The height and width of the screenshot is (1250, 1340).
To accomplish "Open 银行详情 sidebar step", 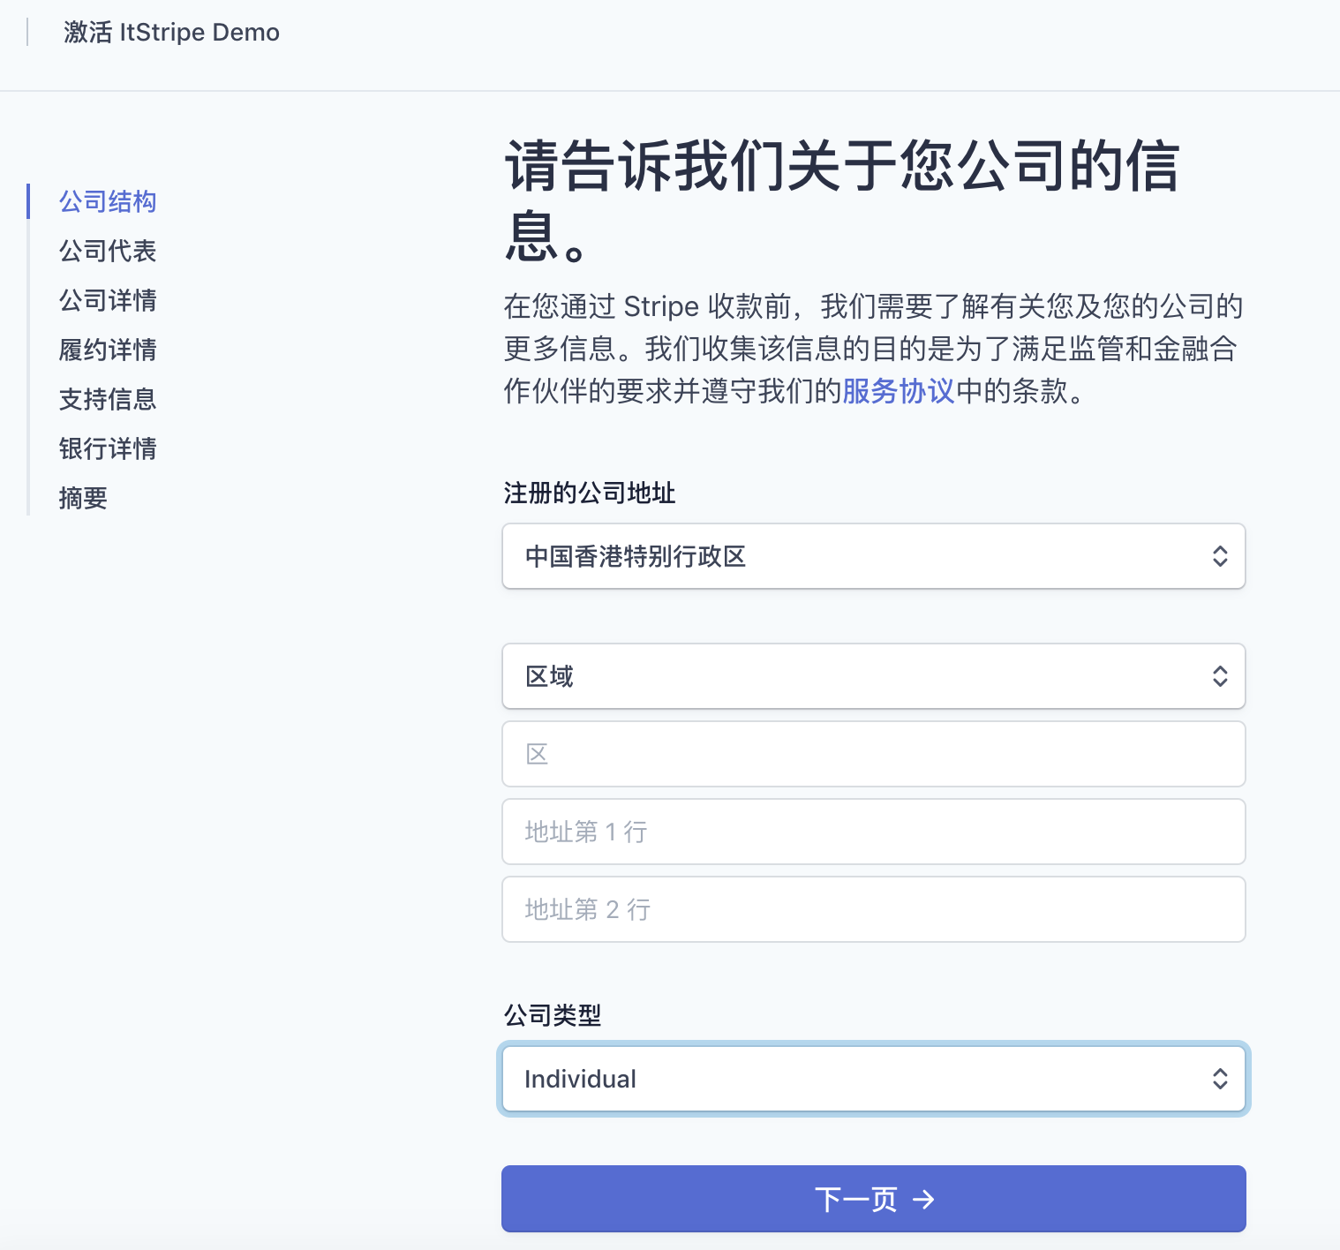I will 108,448.
